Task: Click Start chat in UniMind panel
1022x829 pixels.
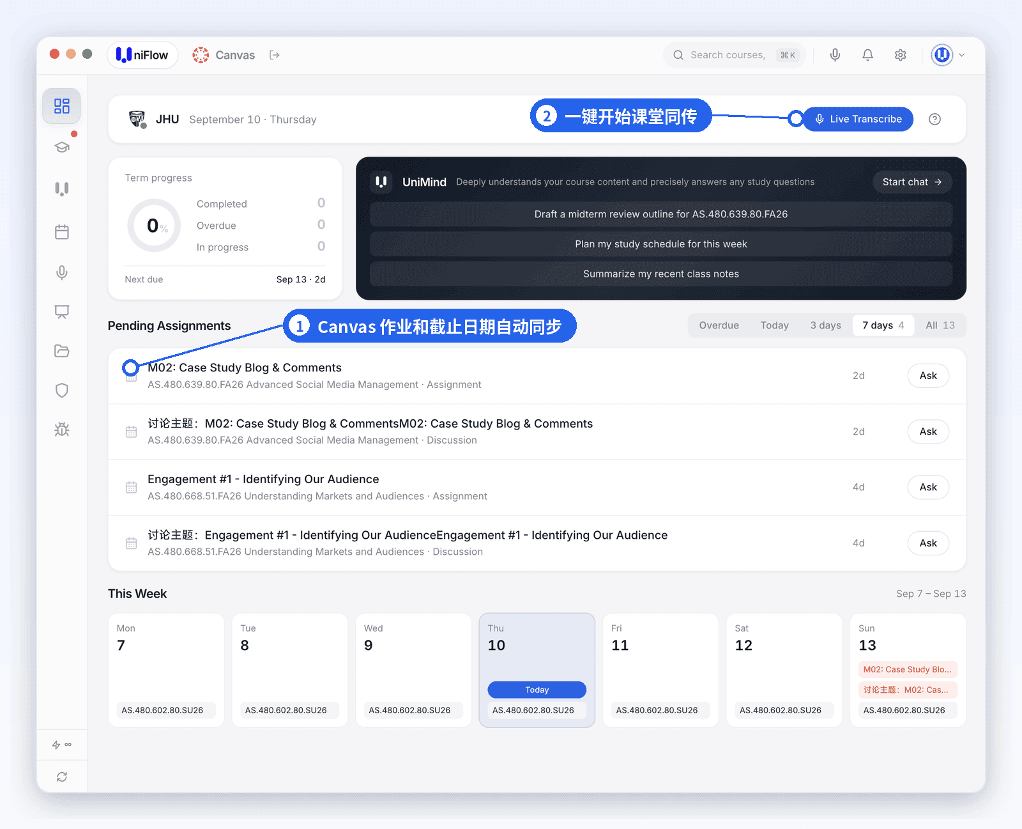Action: click(x=912, y=182)
